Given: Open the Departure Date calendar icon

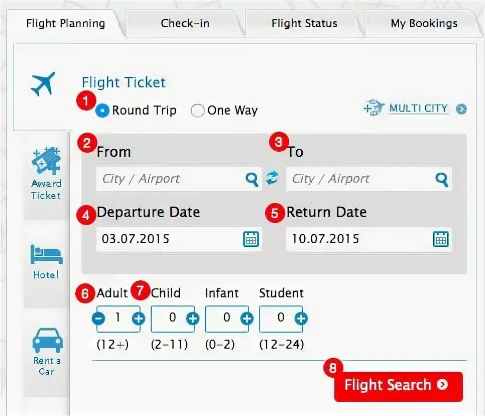Looking at the screenshot, I should point(251,239).
